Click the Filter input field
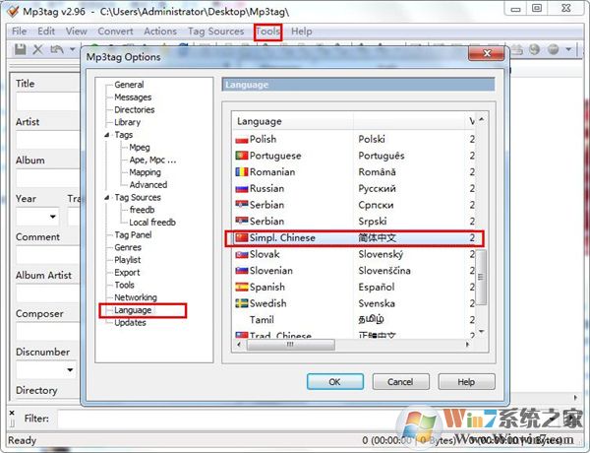This screenshot has height=453, width=590. 246,419
